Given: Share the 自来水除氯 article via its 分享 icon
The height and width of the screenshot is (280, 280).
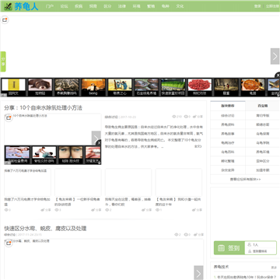Looking at the screenshot, I should coord(198,117).
